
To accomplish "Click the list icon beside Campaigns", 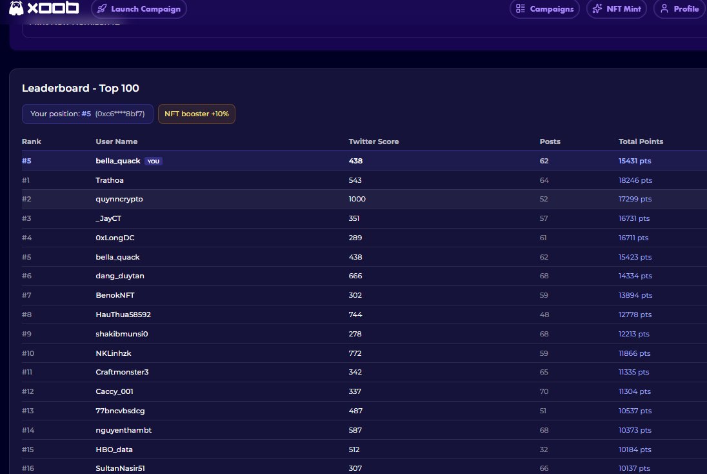I will pos(521,8).
